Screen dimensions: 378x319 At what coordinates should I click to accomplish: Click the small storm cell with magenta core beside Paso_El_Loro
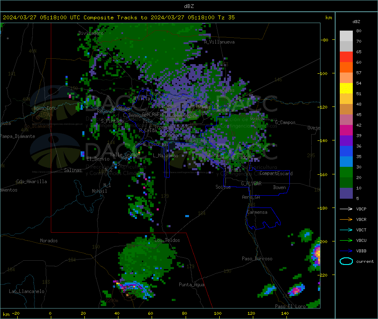(x=297, y=290)
